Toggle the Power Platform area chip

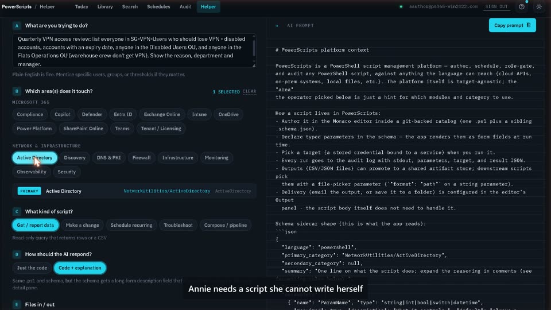click(x=34, y=128)
